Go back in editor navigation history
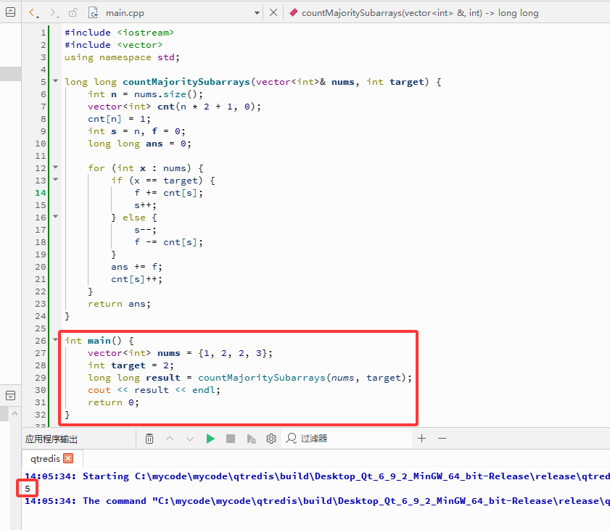The height and width of the screenshot is (530, 610). 33,13
